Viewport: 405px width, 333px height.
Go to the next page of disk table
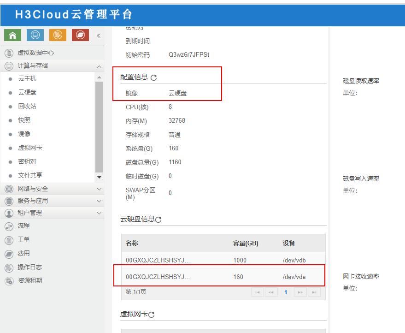300,292
